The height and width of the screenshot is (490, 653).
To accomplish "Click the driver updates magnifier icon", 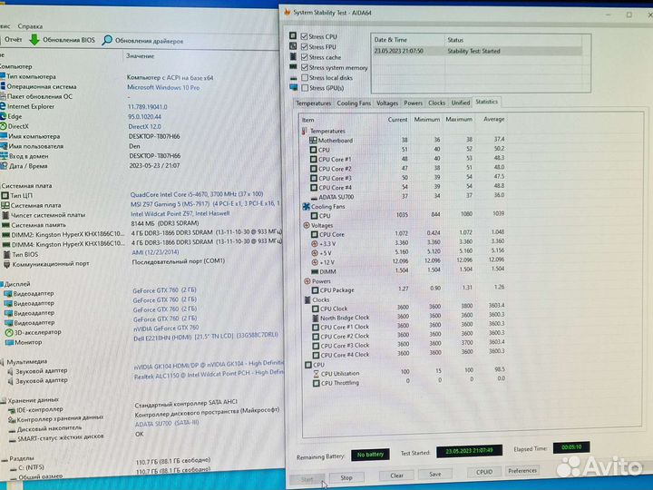I will (x=107, y=41).
